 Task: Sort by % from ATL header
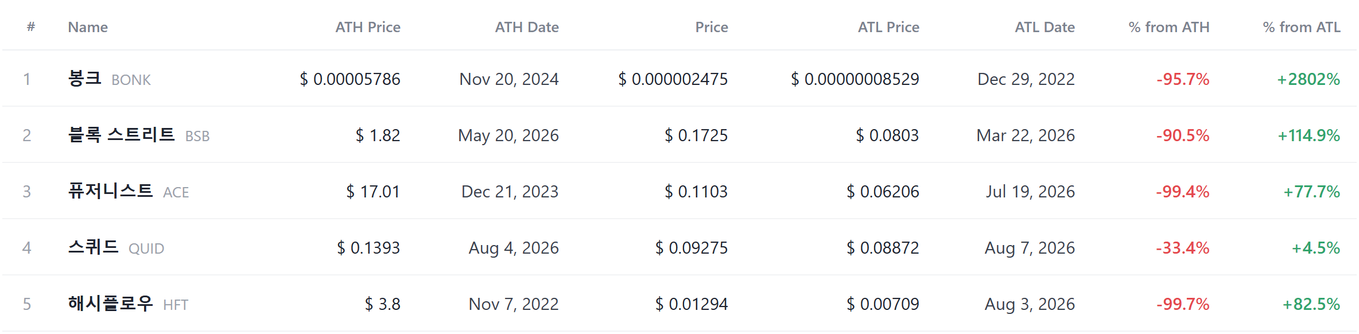tap(1302, 27)
